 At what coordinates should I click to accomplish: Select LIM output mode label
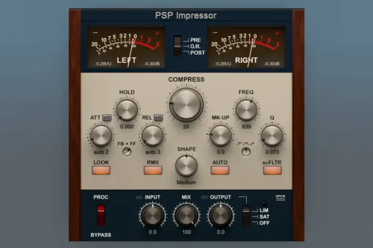coord(264,210)
